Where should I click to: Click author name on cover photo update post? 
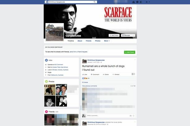coord(96,122)
